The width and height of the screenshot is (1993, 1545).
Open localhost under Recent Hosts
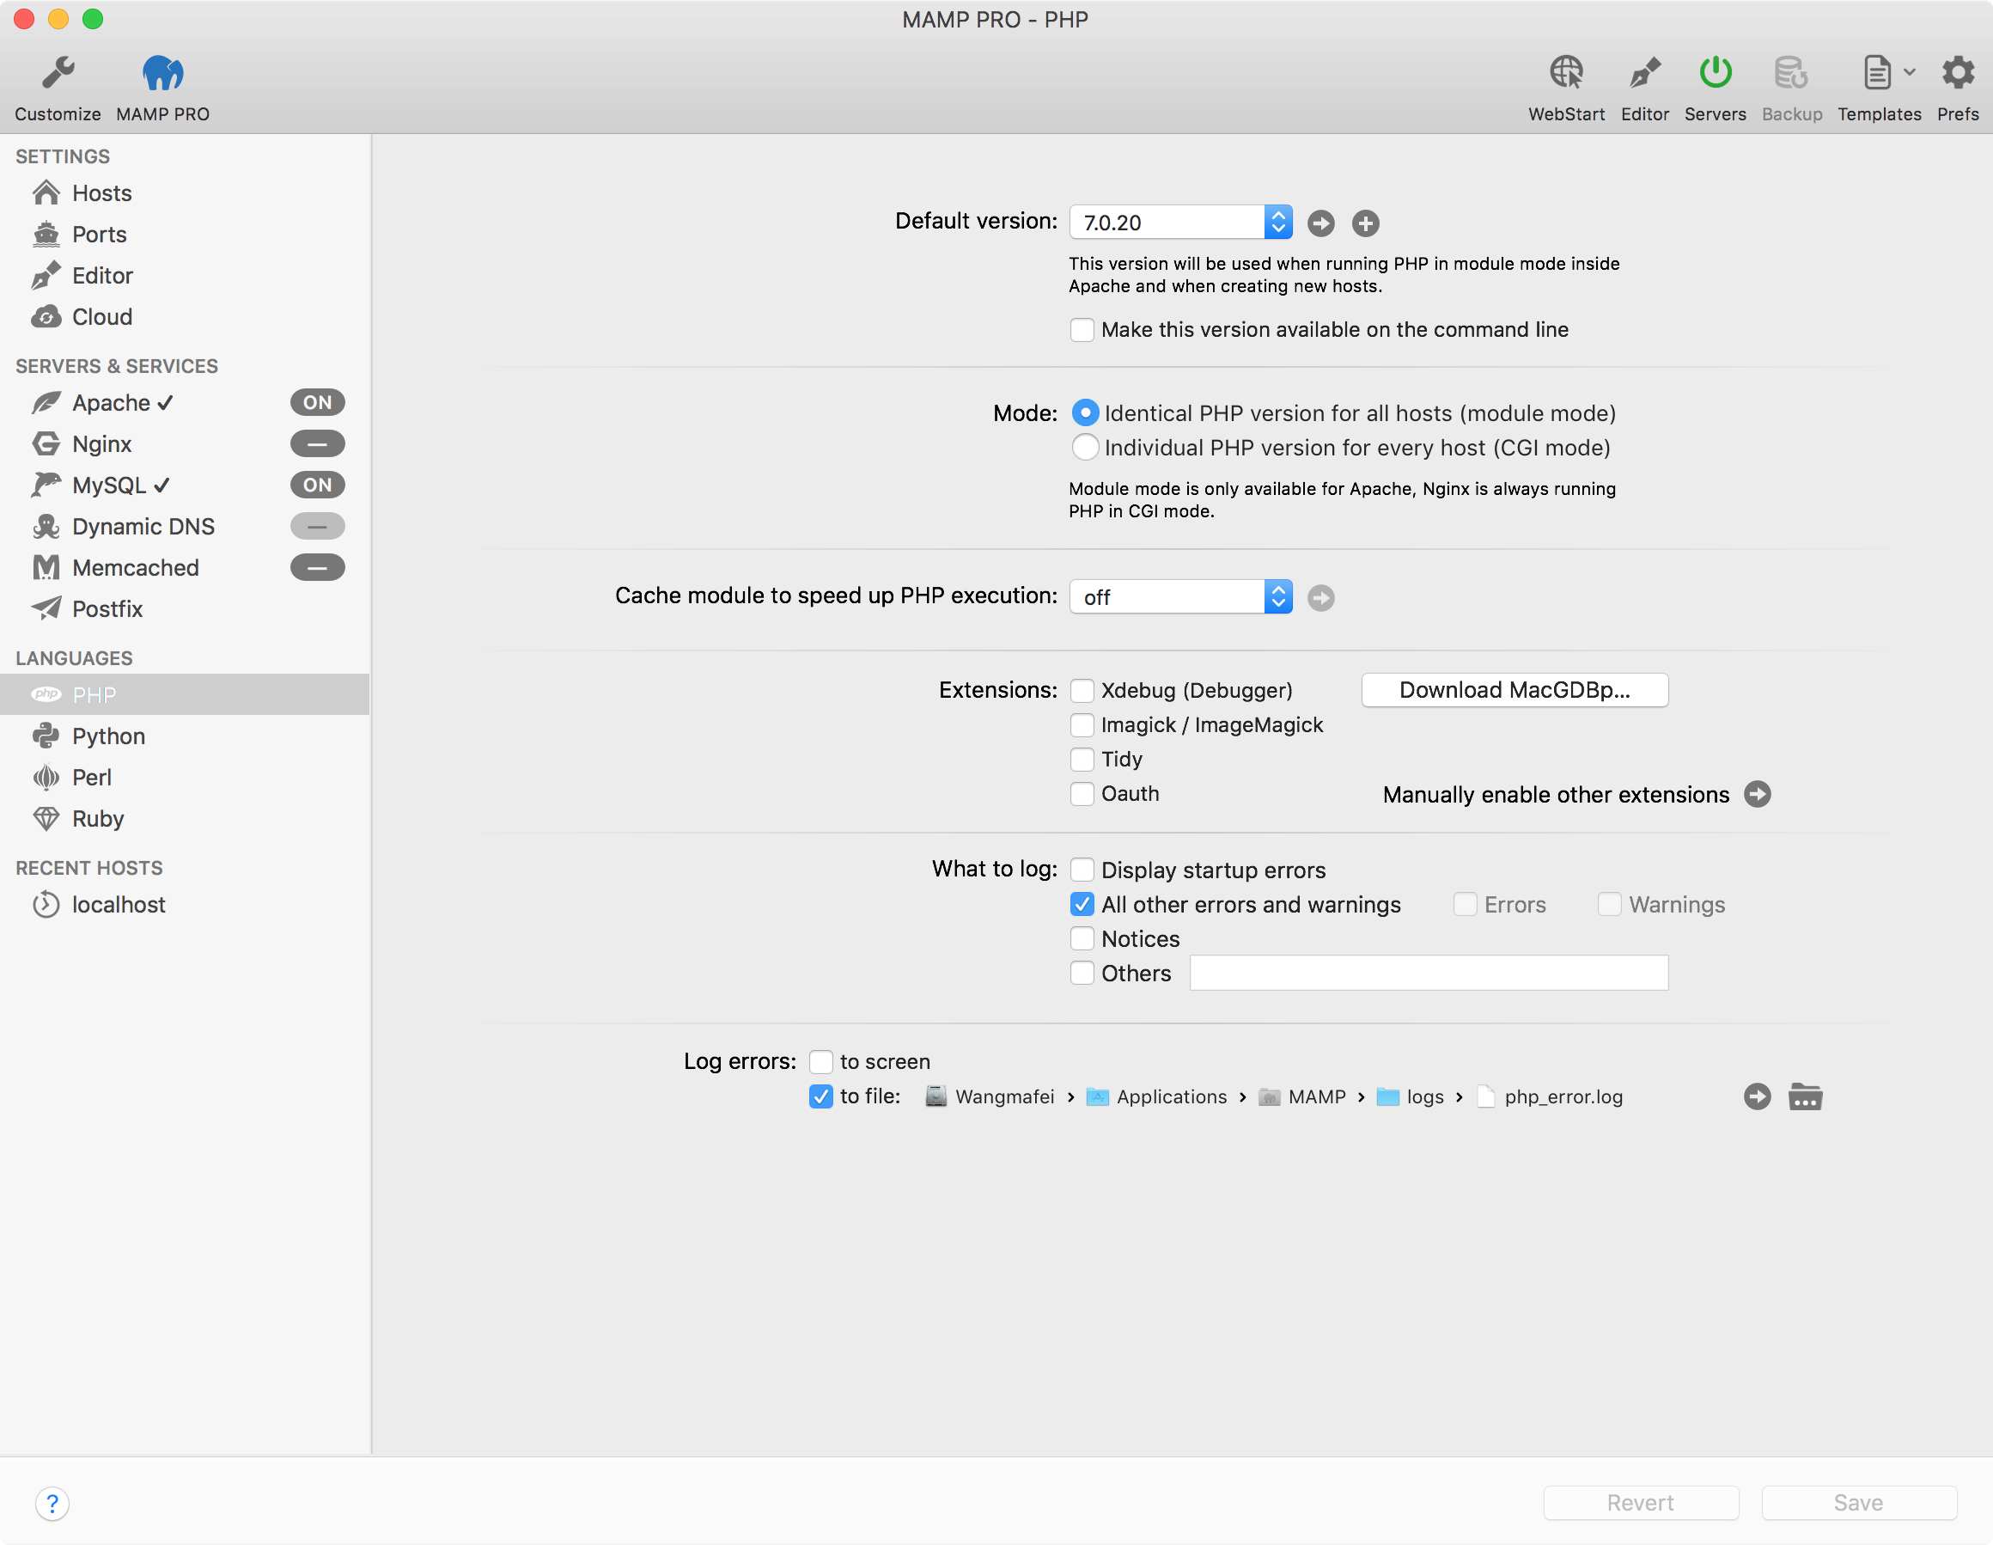[x=185, y=904]
